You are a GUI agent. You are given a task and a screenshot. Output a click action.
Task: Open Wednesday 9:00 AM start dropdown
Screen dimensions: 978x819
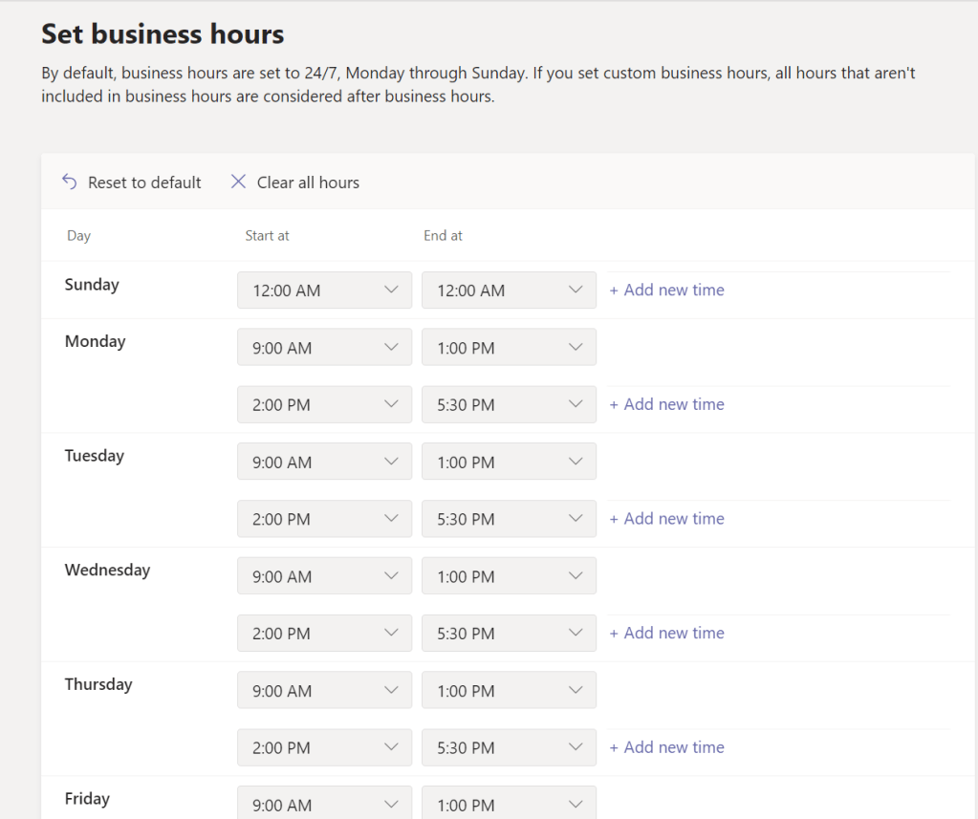point(324,576)
